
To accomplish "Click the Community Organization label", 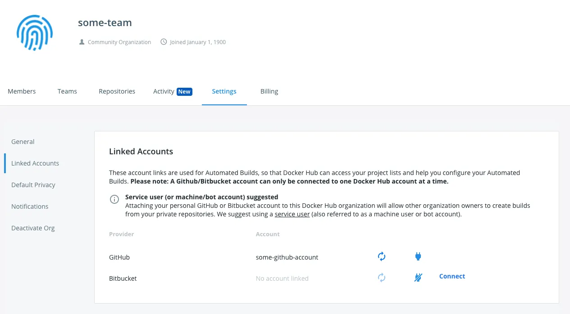I will [119, 42].
